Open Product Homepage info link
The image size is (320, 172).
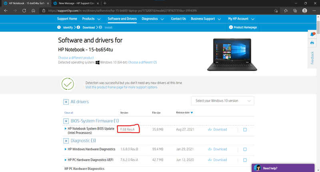[243, 27]
